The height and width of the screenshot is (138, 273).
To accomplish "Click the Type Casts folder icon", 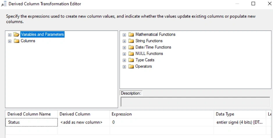I will [131, 60].
